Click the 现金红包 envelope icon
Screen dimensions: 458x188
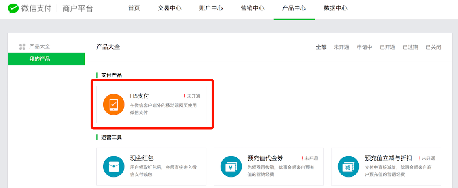pos(114,167)
